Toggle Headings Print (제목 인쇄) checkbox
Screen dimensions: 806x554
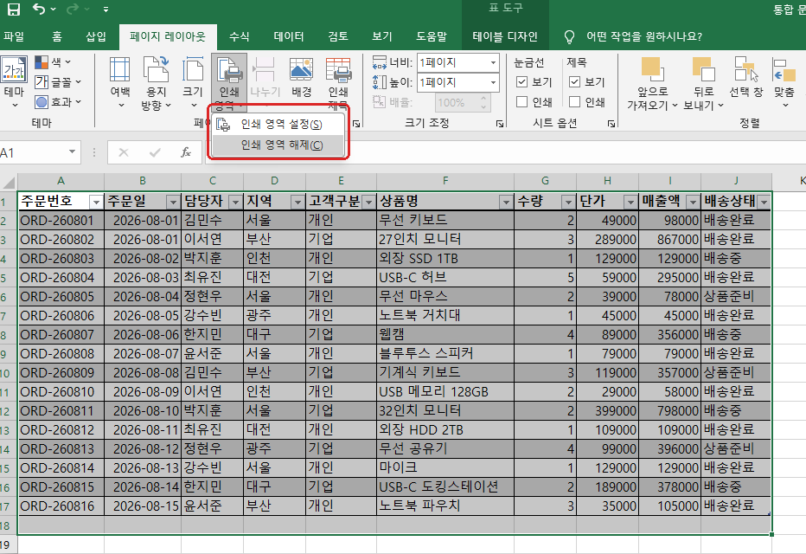(x=575, y=102)
